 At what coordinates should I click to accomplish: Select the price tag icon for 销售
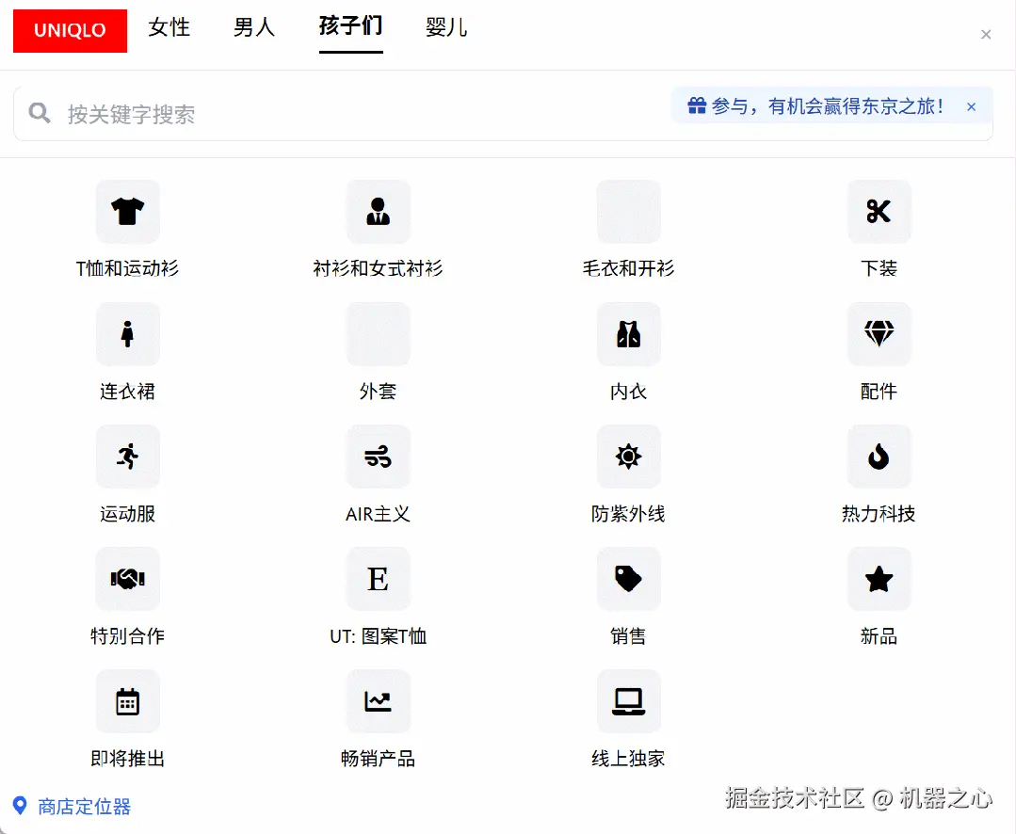tap(628, 579)
